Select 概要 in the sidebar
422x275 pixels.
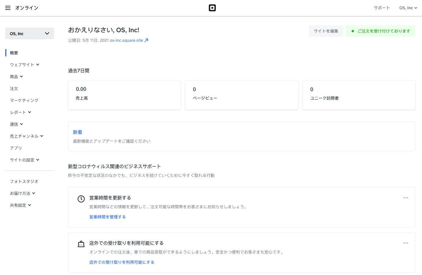click(14, 53)
